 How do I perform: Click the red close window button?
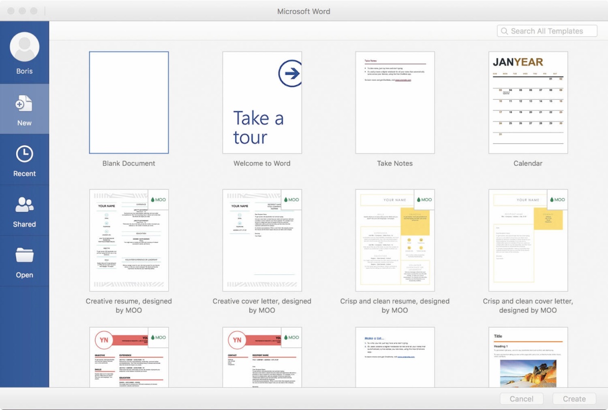click(x=11, y=11)
